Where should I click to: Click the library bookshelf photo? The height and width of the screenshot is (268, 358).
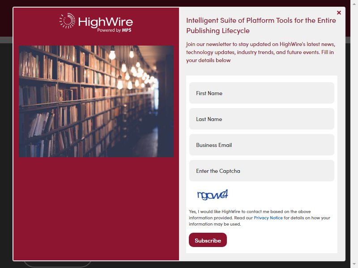coord(96,101)
